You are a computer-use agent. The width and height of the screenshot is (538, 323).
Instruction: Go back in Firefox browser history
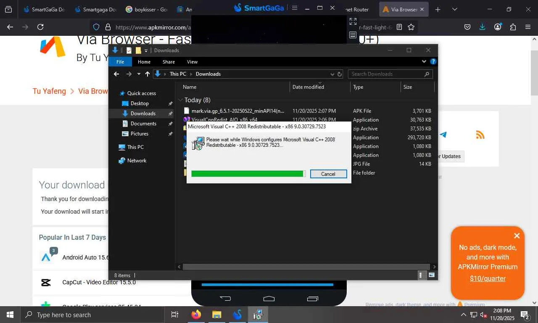click(x=10, y=27)
